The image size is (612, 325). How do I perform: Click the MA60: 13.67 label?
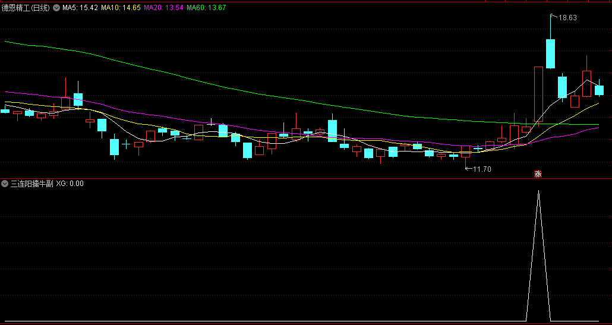point(206,7)
